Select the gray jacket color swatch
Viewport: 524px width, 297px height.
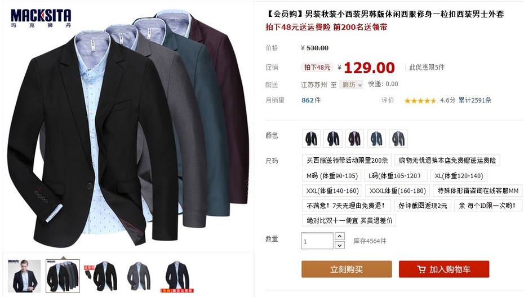pos(398,138)
